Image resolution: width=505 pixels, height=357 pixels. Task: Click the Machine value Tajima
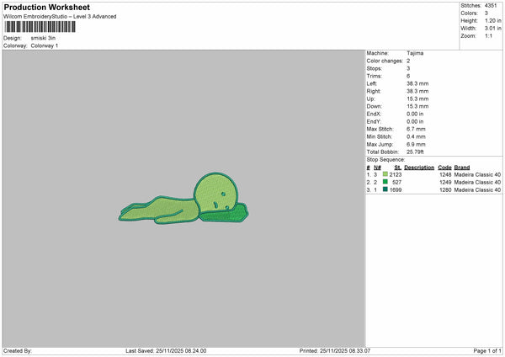point(415,53)
